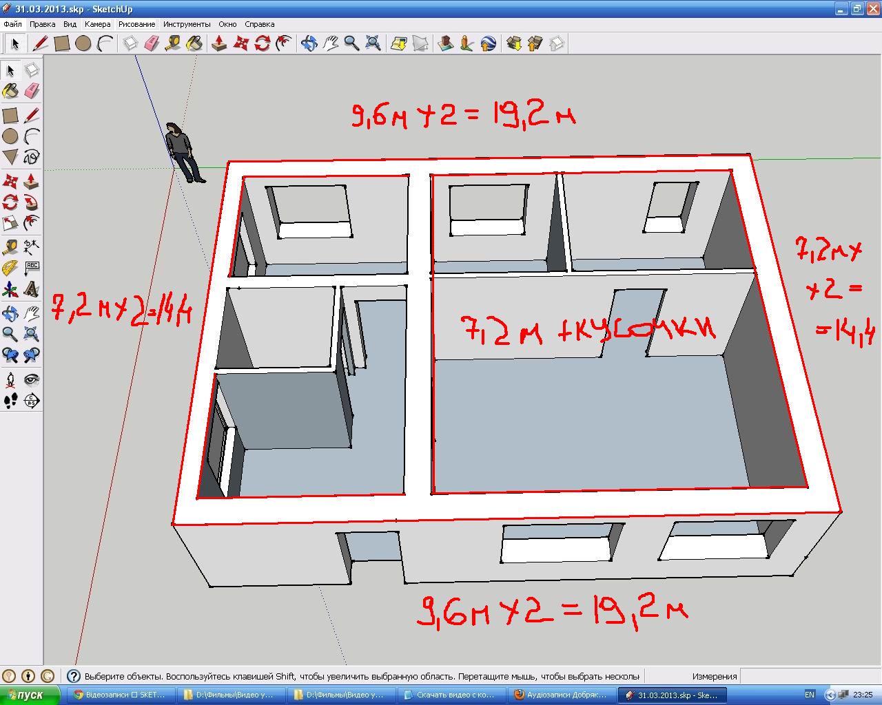882x705 pixels.
Task: Choose the Text label tool
Action: point(32,268)
